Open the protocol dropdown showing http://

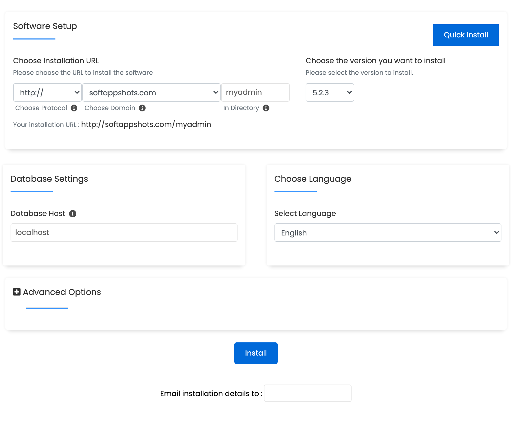coord(48,92)
